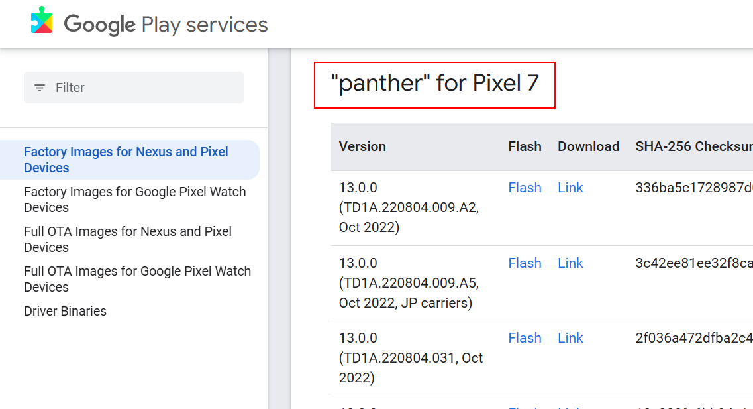Click the Google Play services puzzle logo icon
Viewport: 753px width, 409px height.
(42, 20)
